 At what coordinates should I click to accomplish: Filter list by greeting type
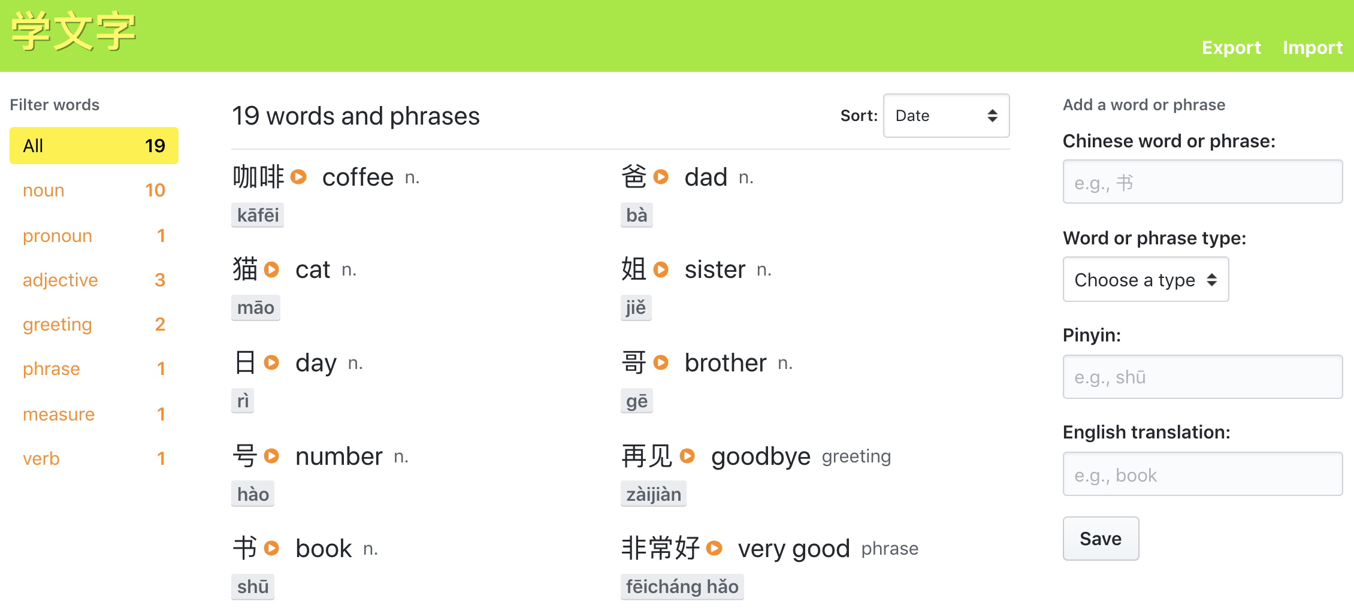coord(93,324)
